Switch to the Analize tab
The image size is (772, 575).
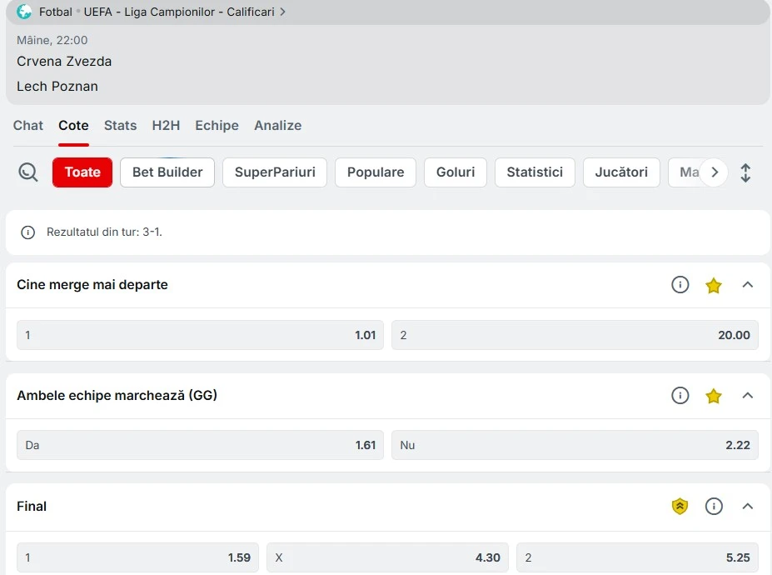(277, 126)
